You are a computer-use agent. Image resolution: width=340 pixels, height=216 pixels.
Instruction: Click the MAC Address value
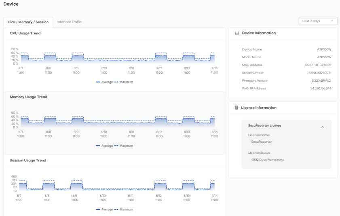(x=318, y=65)
